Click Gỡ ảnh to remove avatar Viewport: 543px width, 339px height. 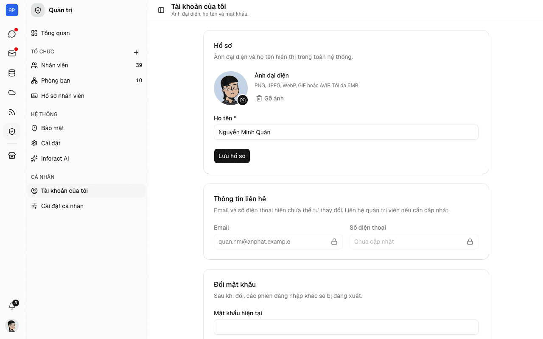click(270, 98)
